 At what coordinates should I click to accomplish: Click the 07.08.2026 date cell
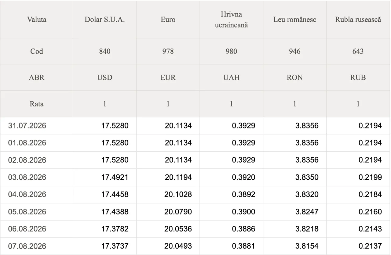(x=37, y=246)
